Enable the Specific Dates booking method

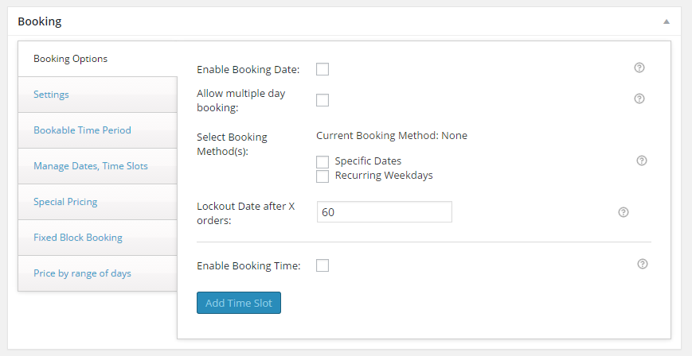pos(323,161)
